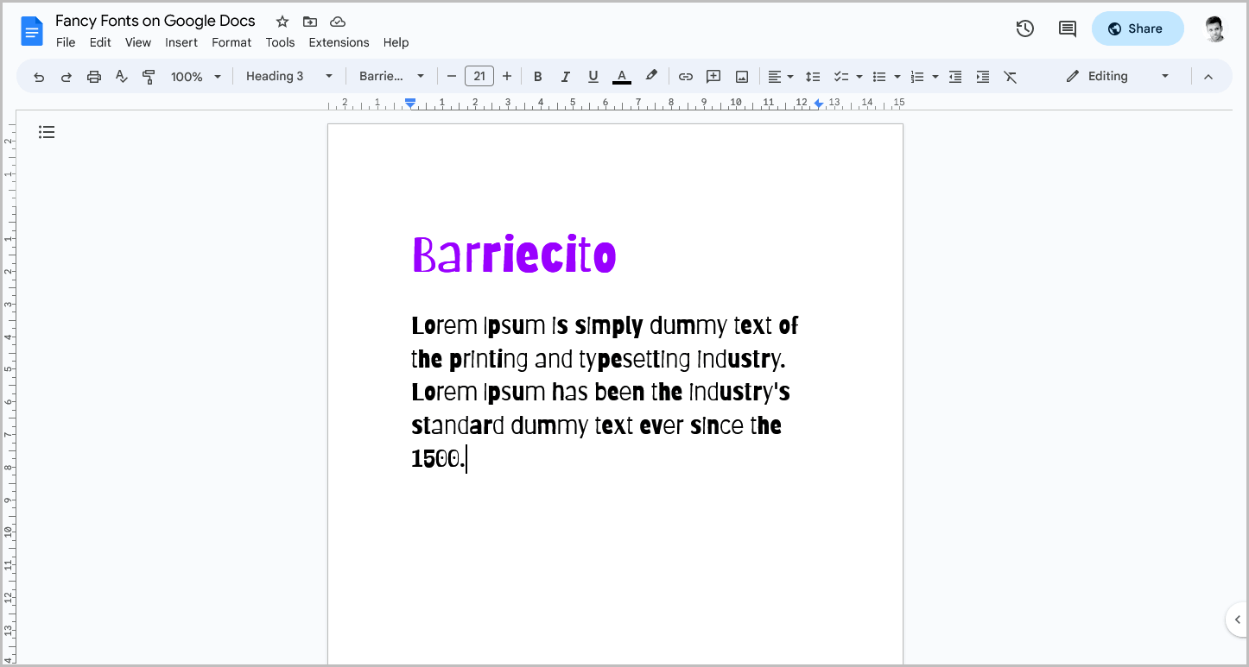
Task: Open the Editing mode dropdown
Action: tap(1114, 76)
